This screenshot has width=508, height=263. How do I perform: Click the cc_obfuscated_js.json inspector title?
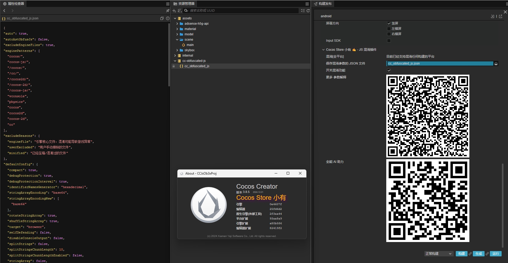pyautogui.click(x=23, y=18)
